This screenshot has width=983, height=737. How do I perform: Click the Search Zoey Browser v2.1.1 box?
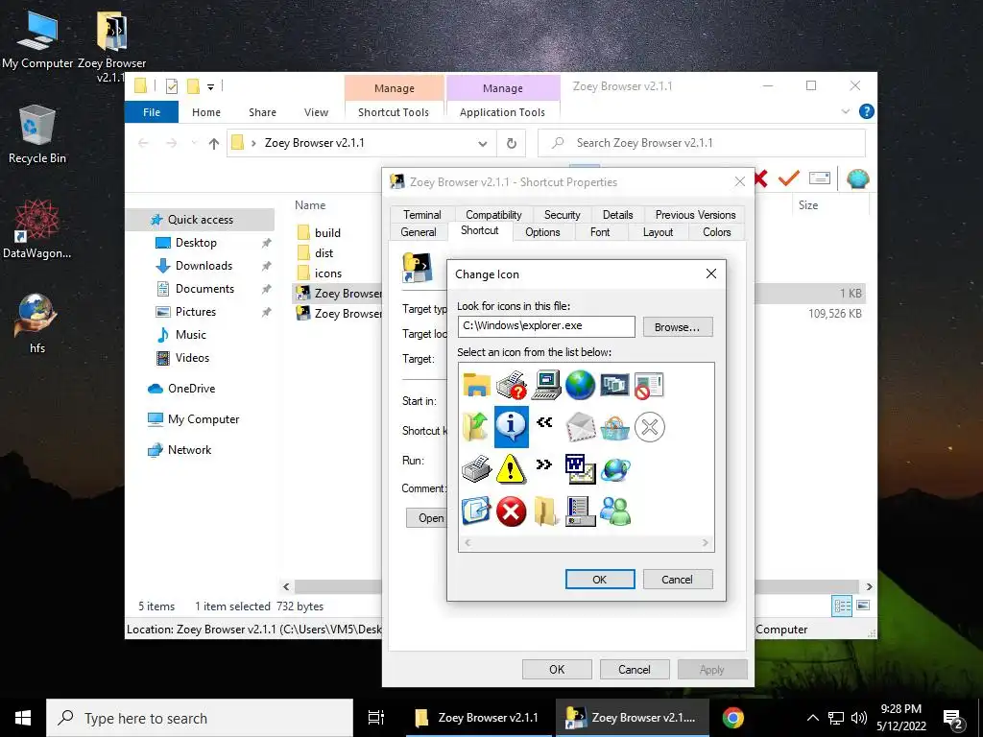coord(702,143)
